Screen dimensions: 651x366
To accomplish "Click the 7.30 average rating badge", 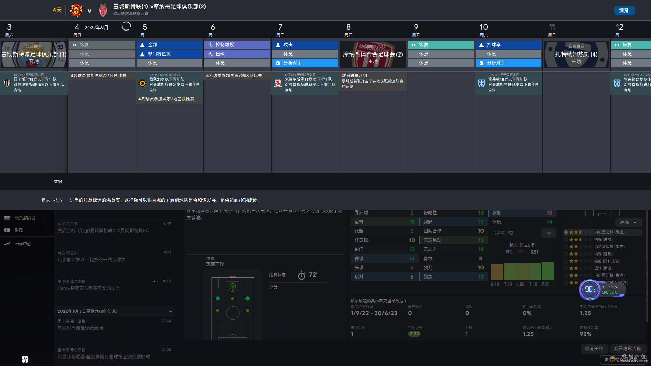I will (x=414, y=334).
